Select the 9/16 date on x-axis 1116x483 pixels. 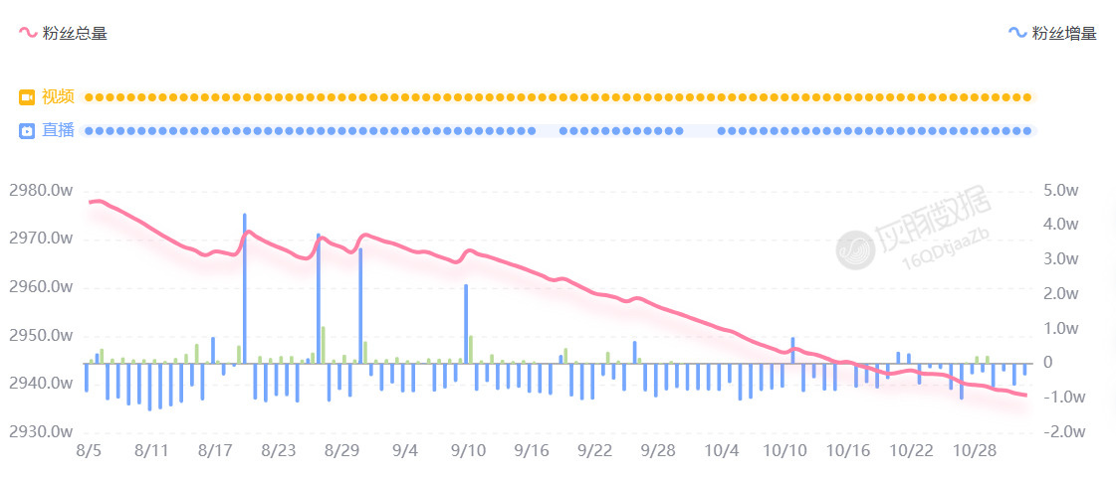[x=532, y=450]
